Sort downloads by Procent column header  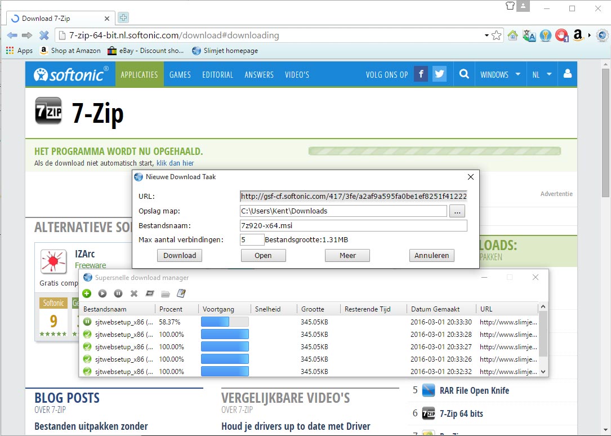(177, 309)
